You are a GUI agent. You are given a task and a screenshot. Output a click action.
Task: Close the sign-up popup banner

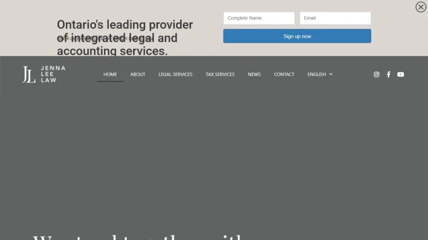[x=421, y=7]
